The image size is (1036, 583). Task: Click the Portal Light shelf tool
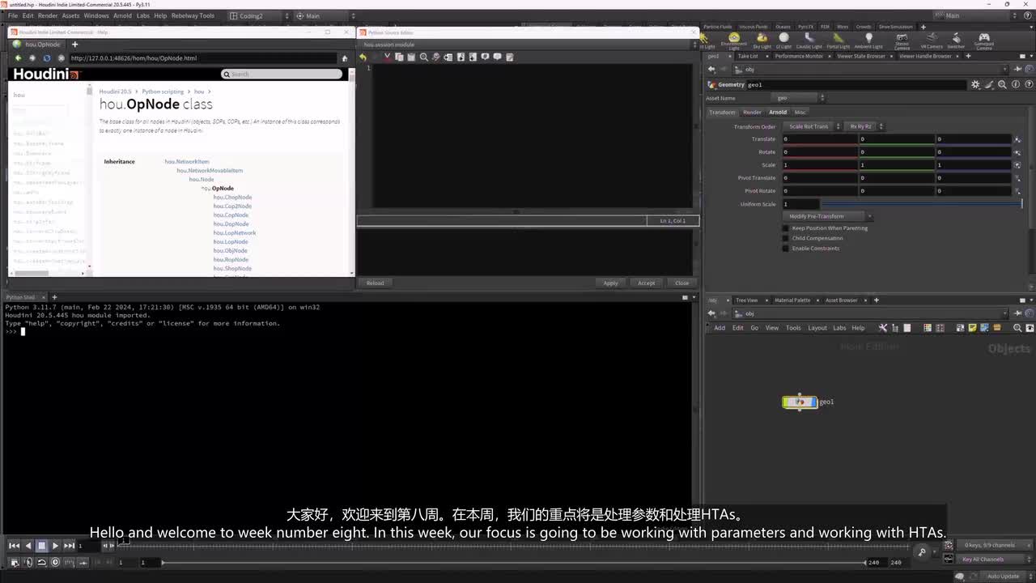(838, 40)
